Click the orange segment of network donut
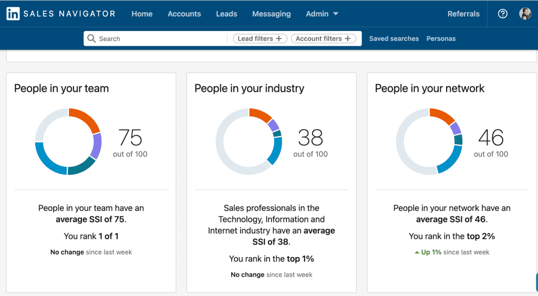The height and width of the screenshot is (296, 538). coord(443,115)
